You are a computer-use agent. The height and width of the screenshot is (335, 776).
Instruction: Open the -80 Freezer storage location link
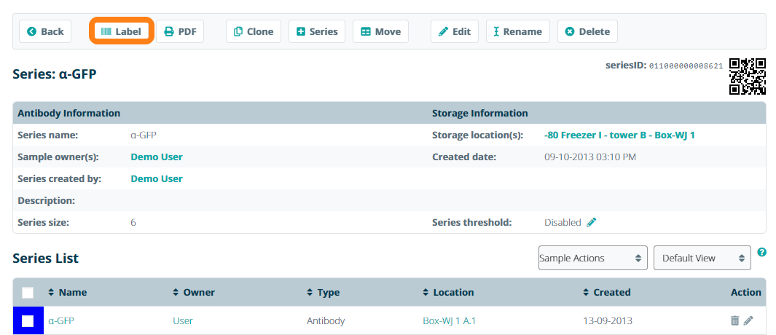(619, 135)
